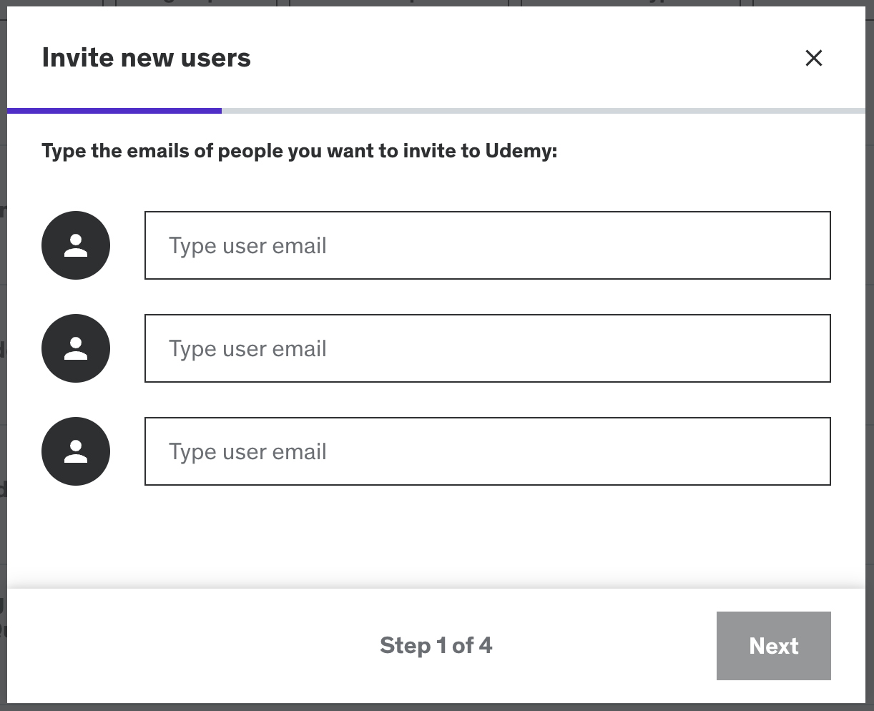Focus the second Type user email field
The image size is (874, 711).
coord(487,348)
